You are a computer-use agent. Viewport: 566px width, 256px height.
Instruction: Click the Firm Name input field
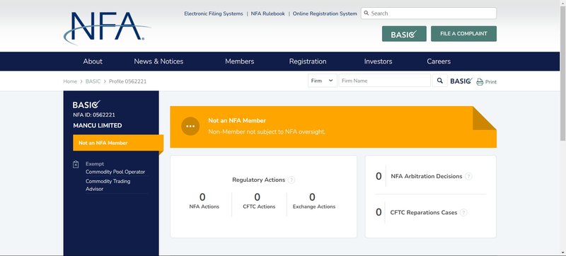click(384, 81)
